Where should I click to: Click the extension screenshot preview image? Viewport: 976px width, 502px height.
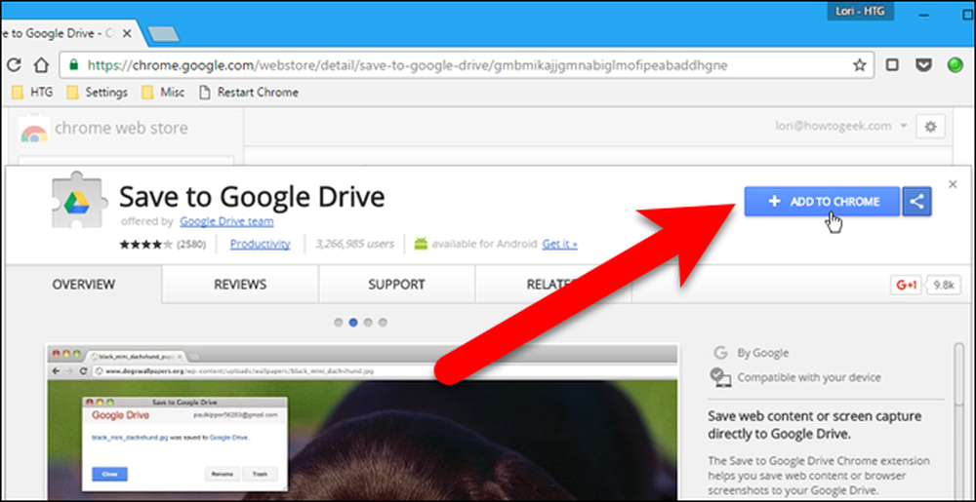pos(362,422)
